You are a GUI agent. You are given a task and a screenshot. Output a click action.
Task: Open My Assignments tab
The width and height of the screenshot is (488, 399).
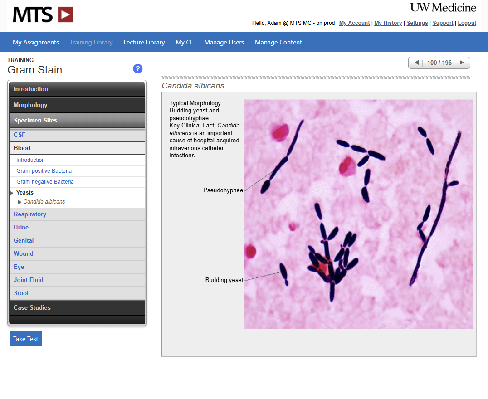click(x=36, y=42)
